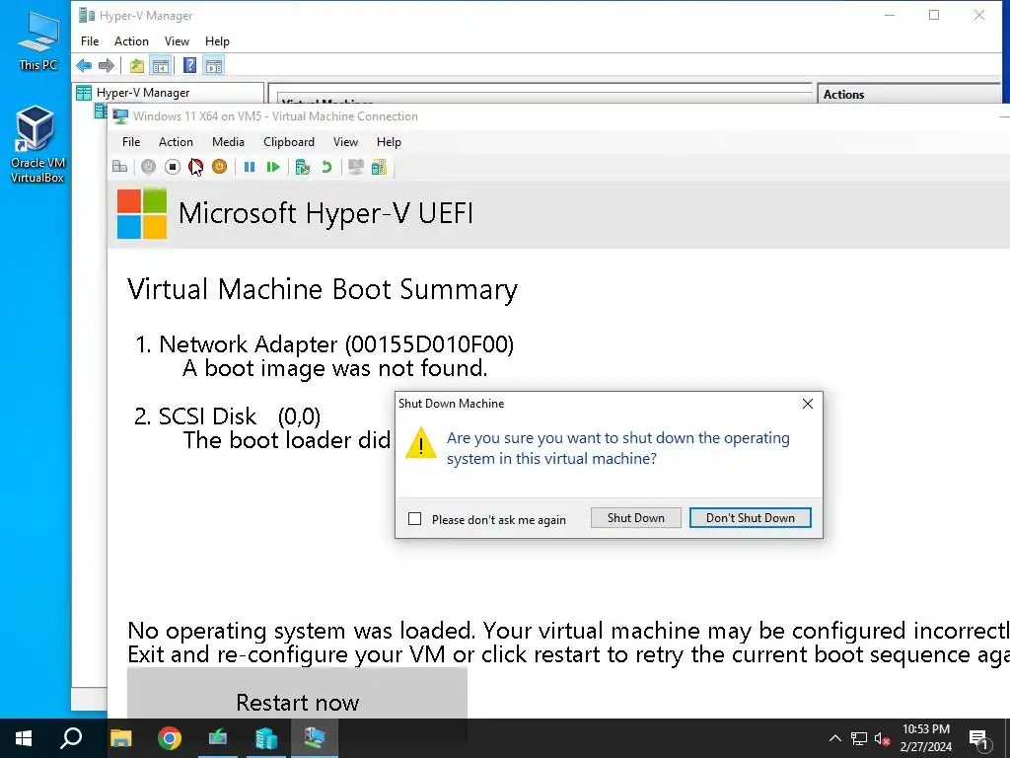The image size is (1010, 758).
Task: Click the Up one level folder icon
Action: pos(136,65)
